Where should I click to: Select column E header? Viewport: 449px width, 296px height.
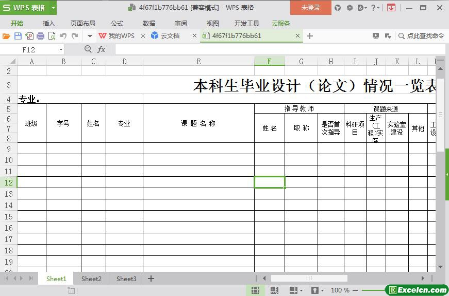pos(199,61)
